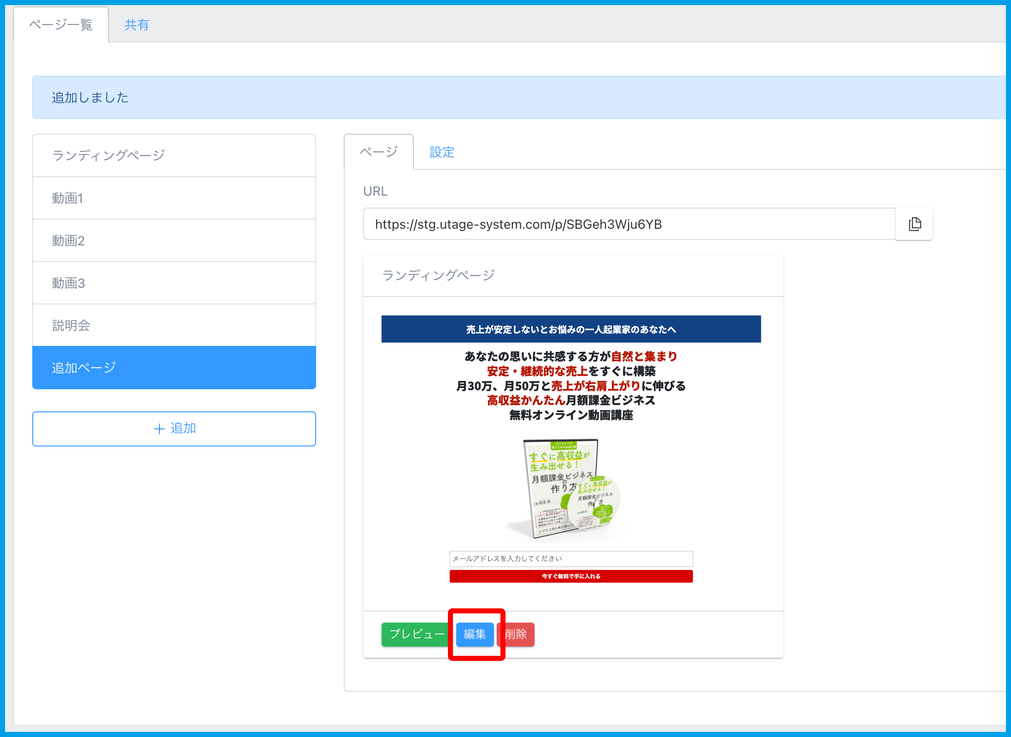
Task: Open the 設定 tab
Action: pos(441,152)
